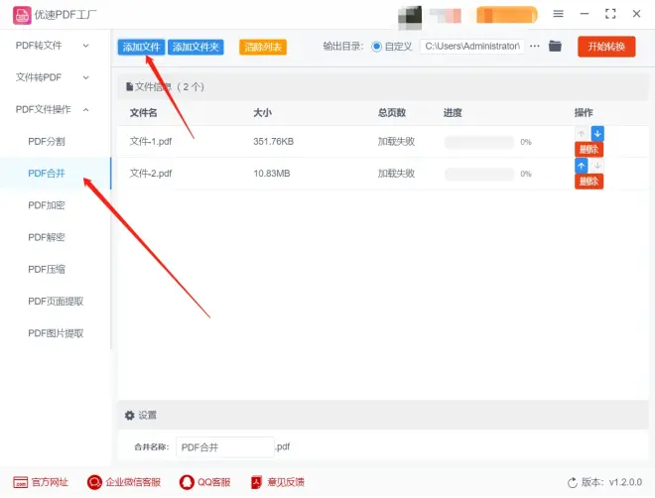Select the 文件-2.pdf file name

pyautogui.click(x=151, y=174)
